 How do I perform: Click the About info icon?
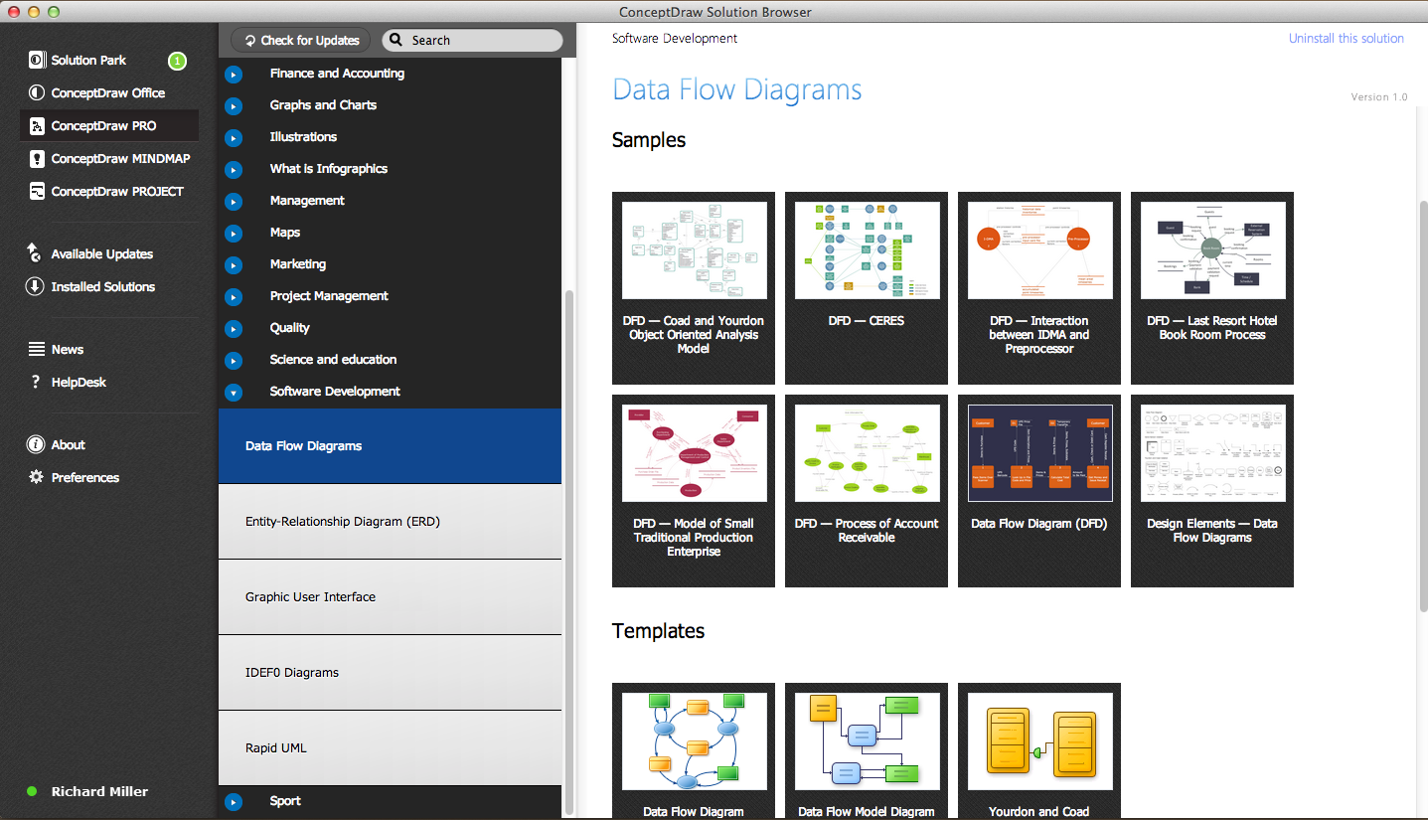click(x=36, y=444)
